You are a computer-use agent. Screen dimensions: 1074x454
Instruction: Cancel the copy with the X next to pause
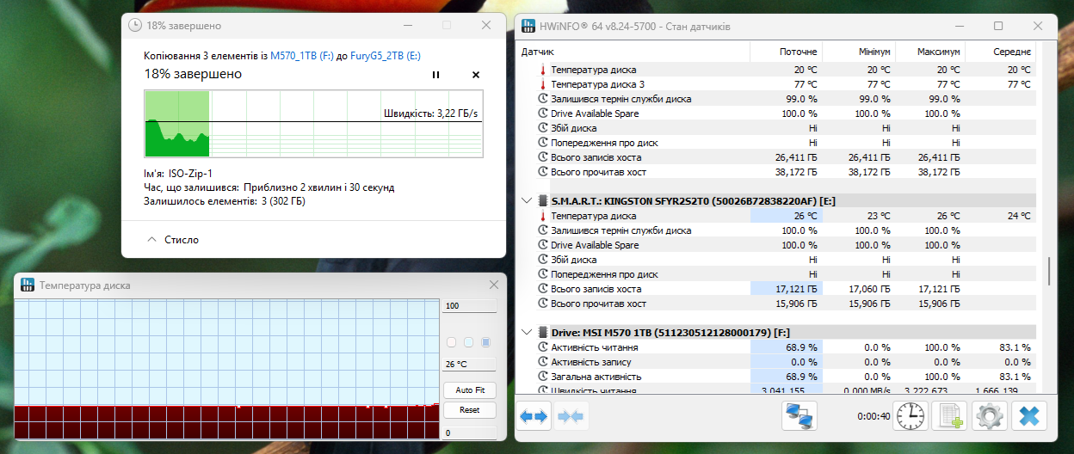tap(476, 75)
